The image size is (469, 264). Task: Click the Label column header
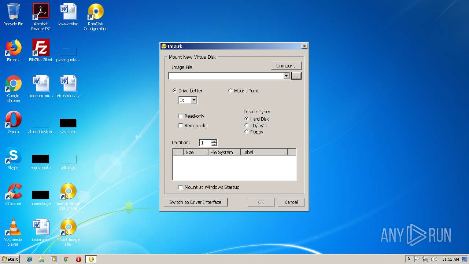coord(264,152)
